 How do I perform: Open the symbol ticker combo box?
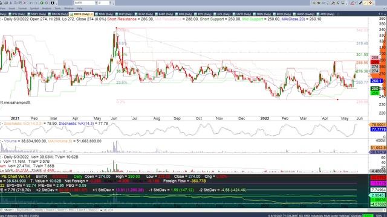pos(86,2)
